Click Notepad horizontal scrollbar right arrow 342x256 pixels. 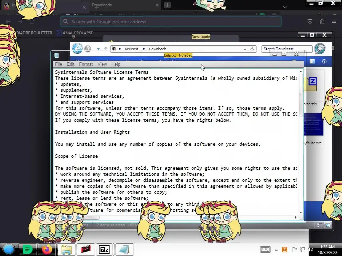(296, 217)
